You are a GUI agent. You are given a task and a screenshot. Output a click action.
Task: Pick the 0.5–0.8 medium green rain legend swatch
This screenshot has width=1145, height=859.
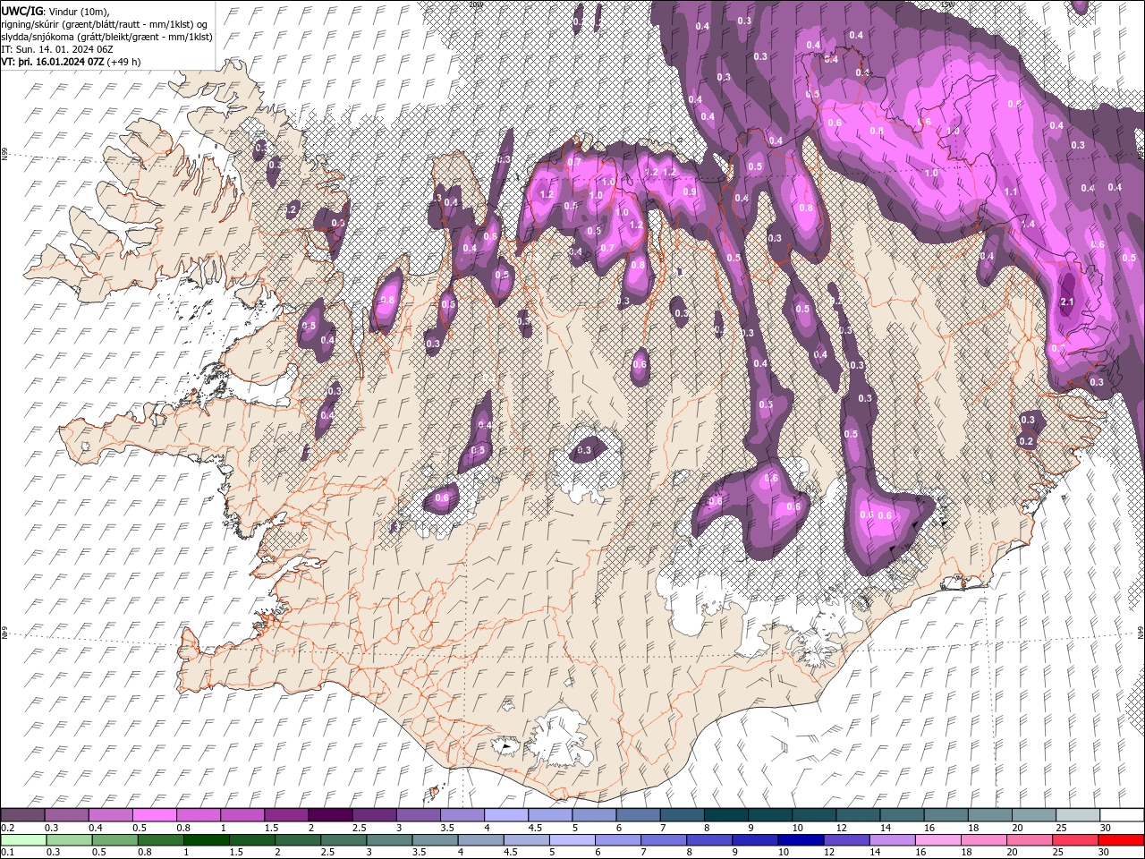coord(115,840)
